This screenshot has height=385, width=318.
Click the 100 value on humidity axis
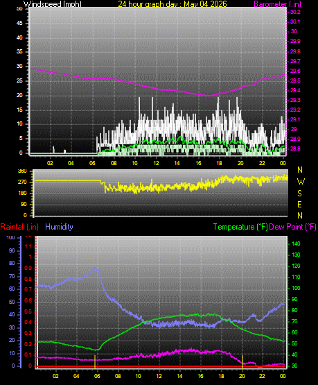[x=11, y=237]
